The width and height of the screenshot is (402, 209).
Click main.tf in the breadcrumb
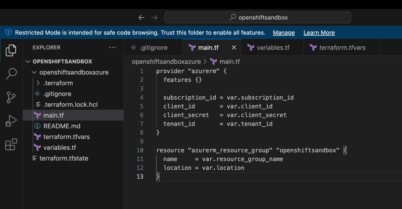tap(230, 62)
